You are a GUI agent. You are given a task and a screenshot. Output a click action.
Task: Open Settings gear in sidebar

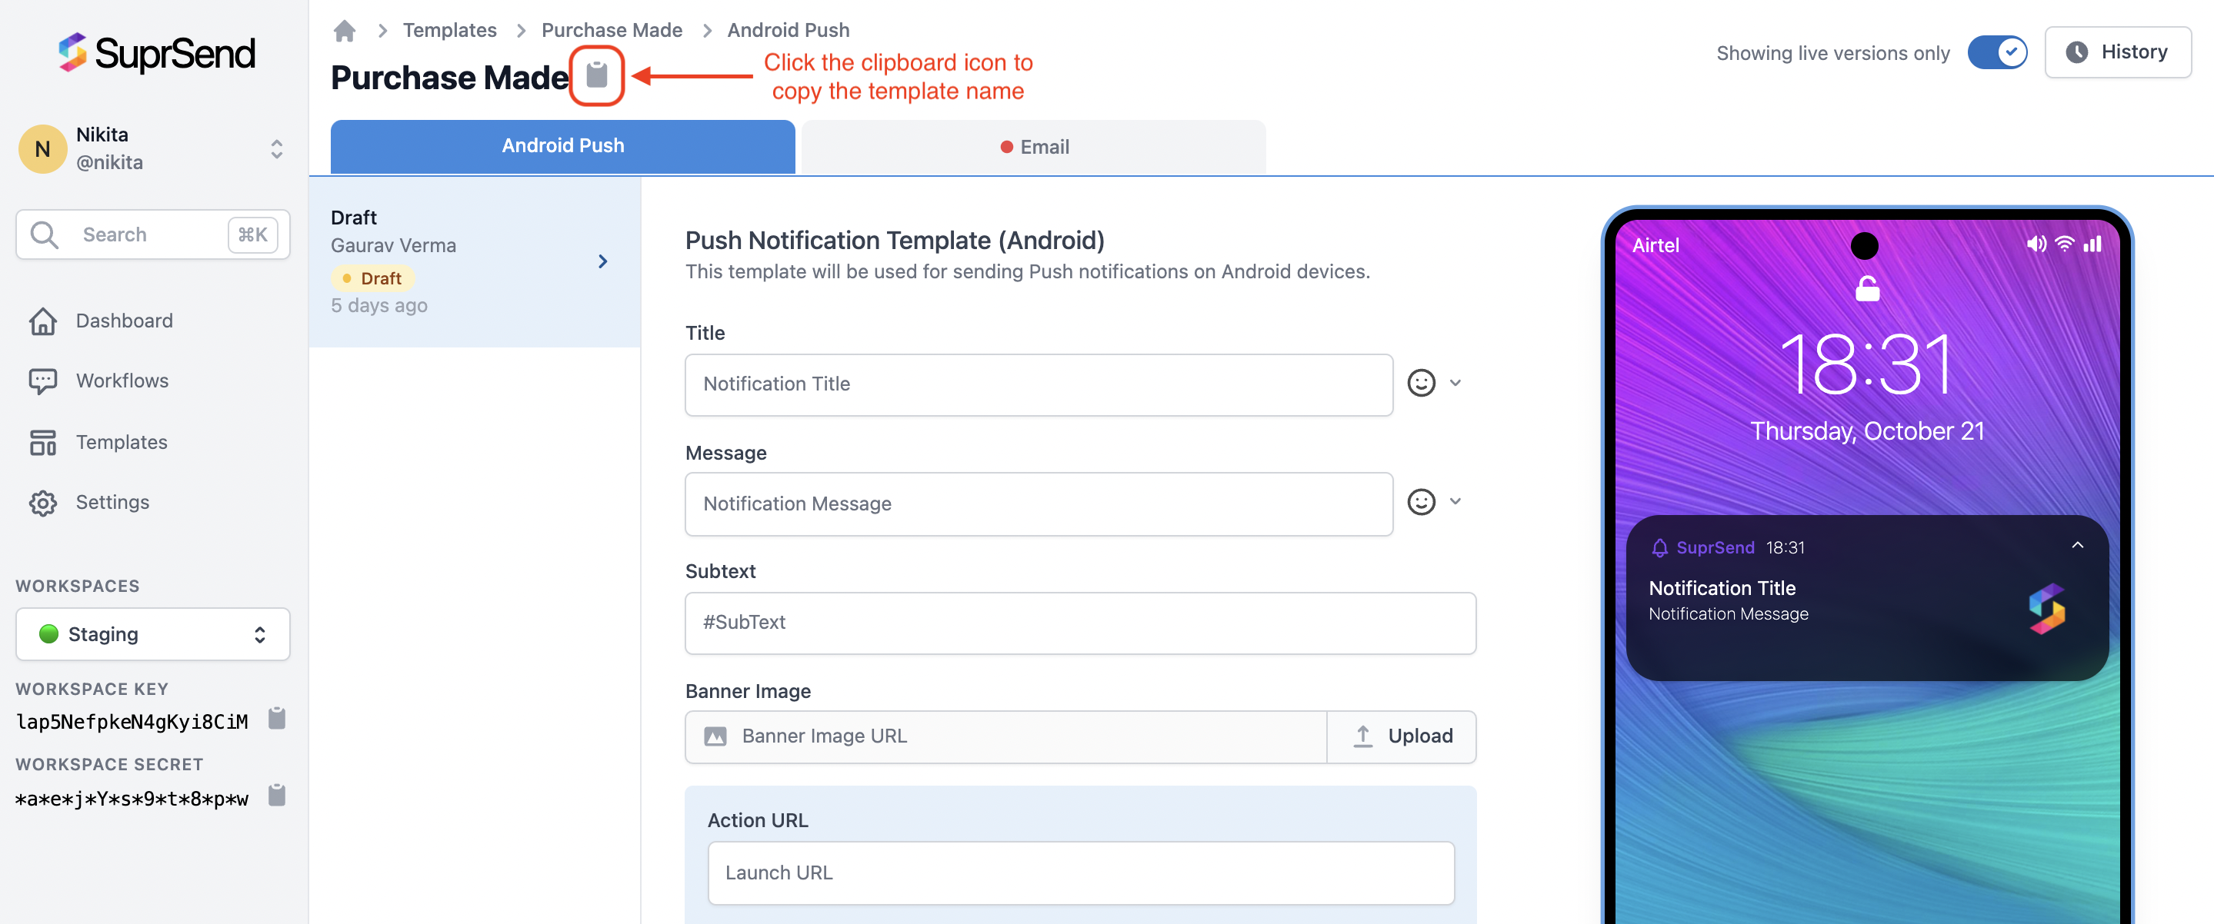pyautogui.click(x=43, y=504)
